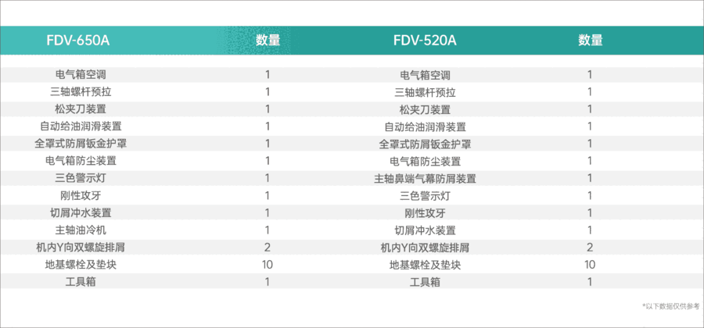Select 自动给油润滑装置 under FDV-650A
The image size is (704, 328).
[81, 127]
